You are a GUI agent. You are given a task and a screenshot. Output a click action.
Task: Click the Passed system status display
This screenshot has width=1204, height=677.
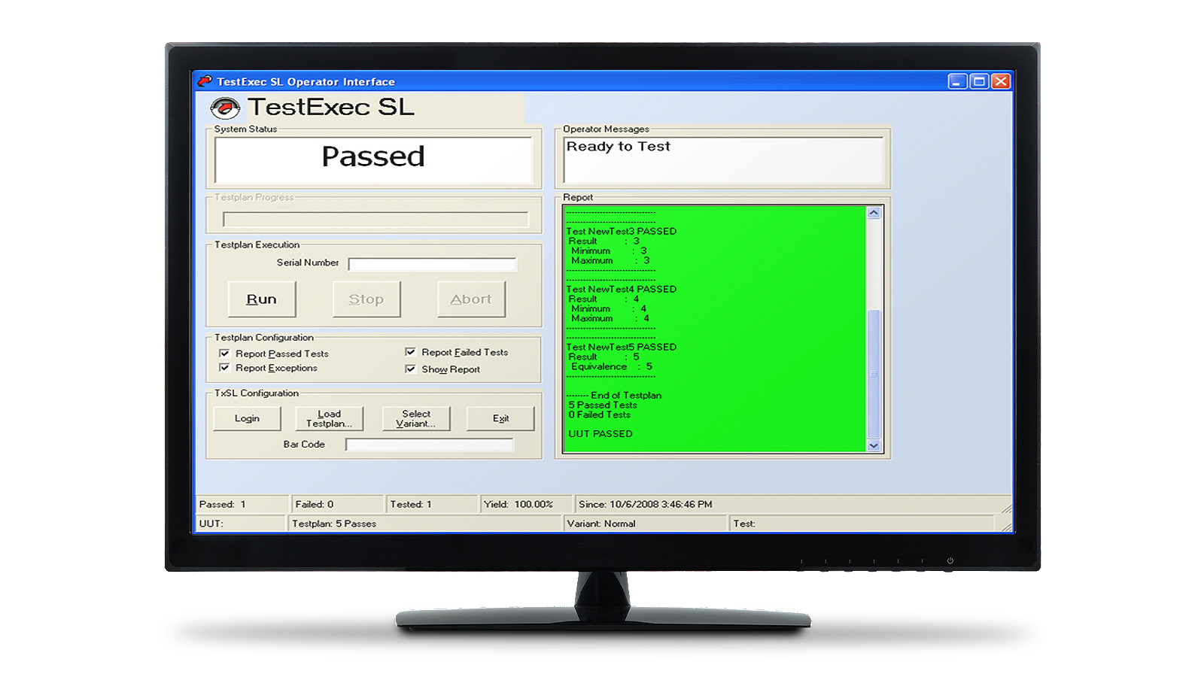tap(373, 160)
